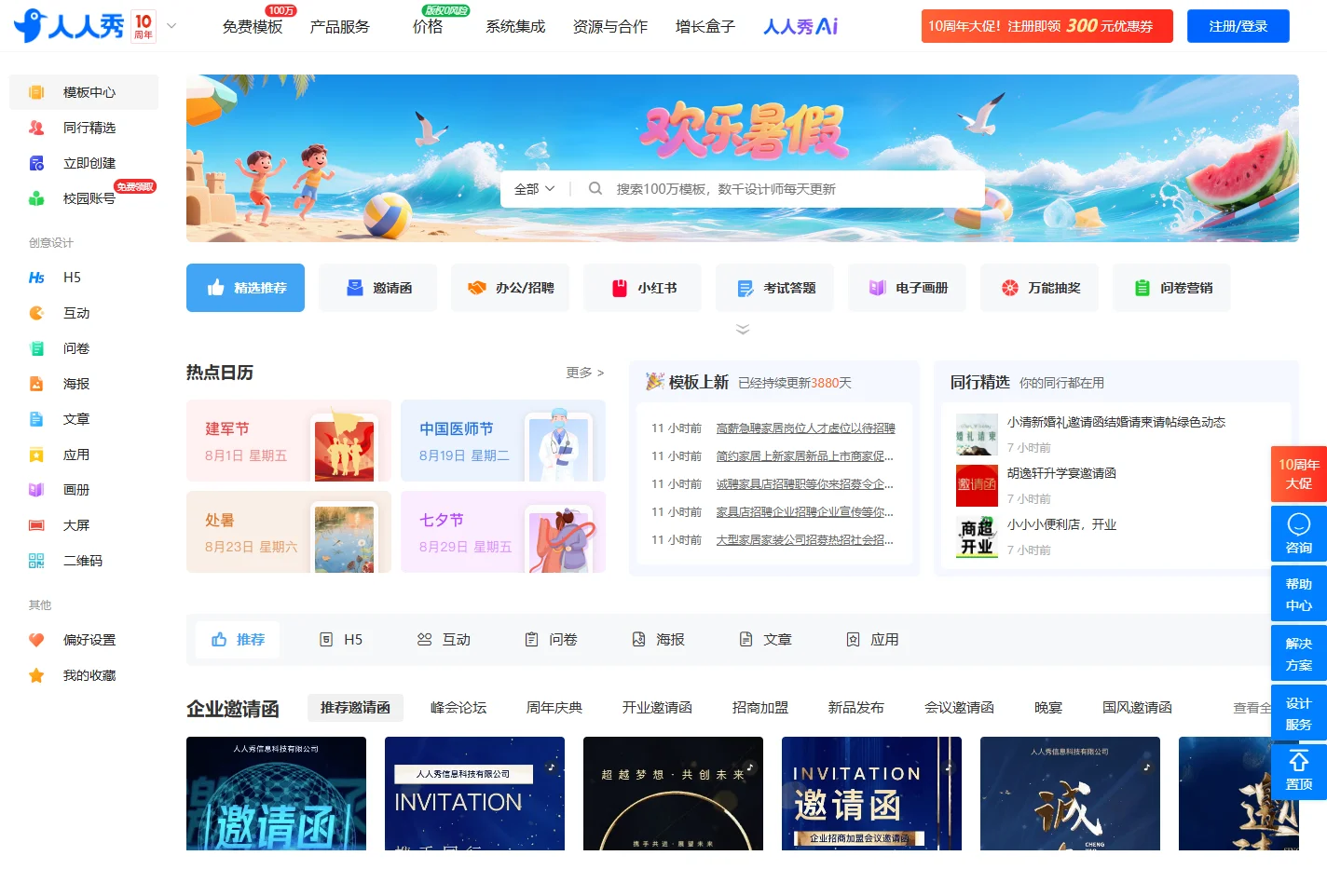Switch to the 海报 content tab
The image size is (1327, 869).
coord(658,639)
